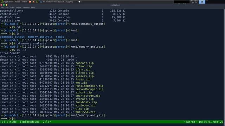Viewport: 225px width, 126px height.
Task: Click the sihost.zip file name
Action: coord(84,92)
